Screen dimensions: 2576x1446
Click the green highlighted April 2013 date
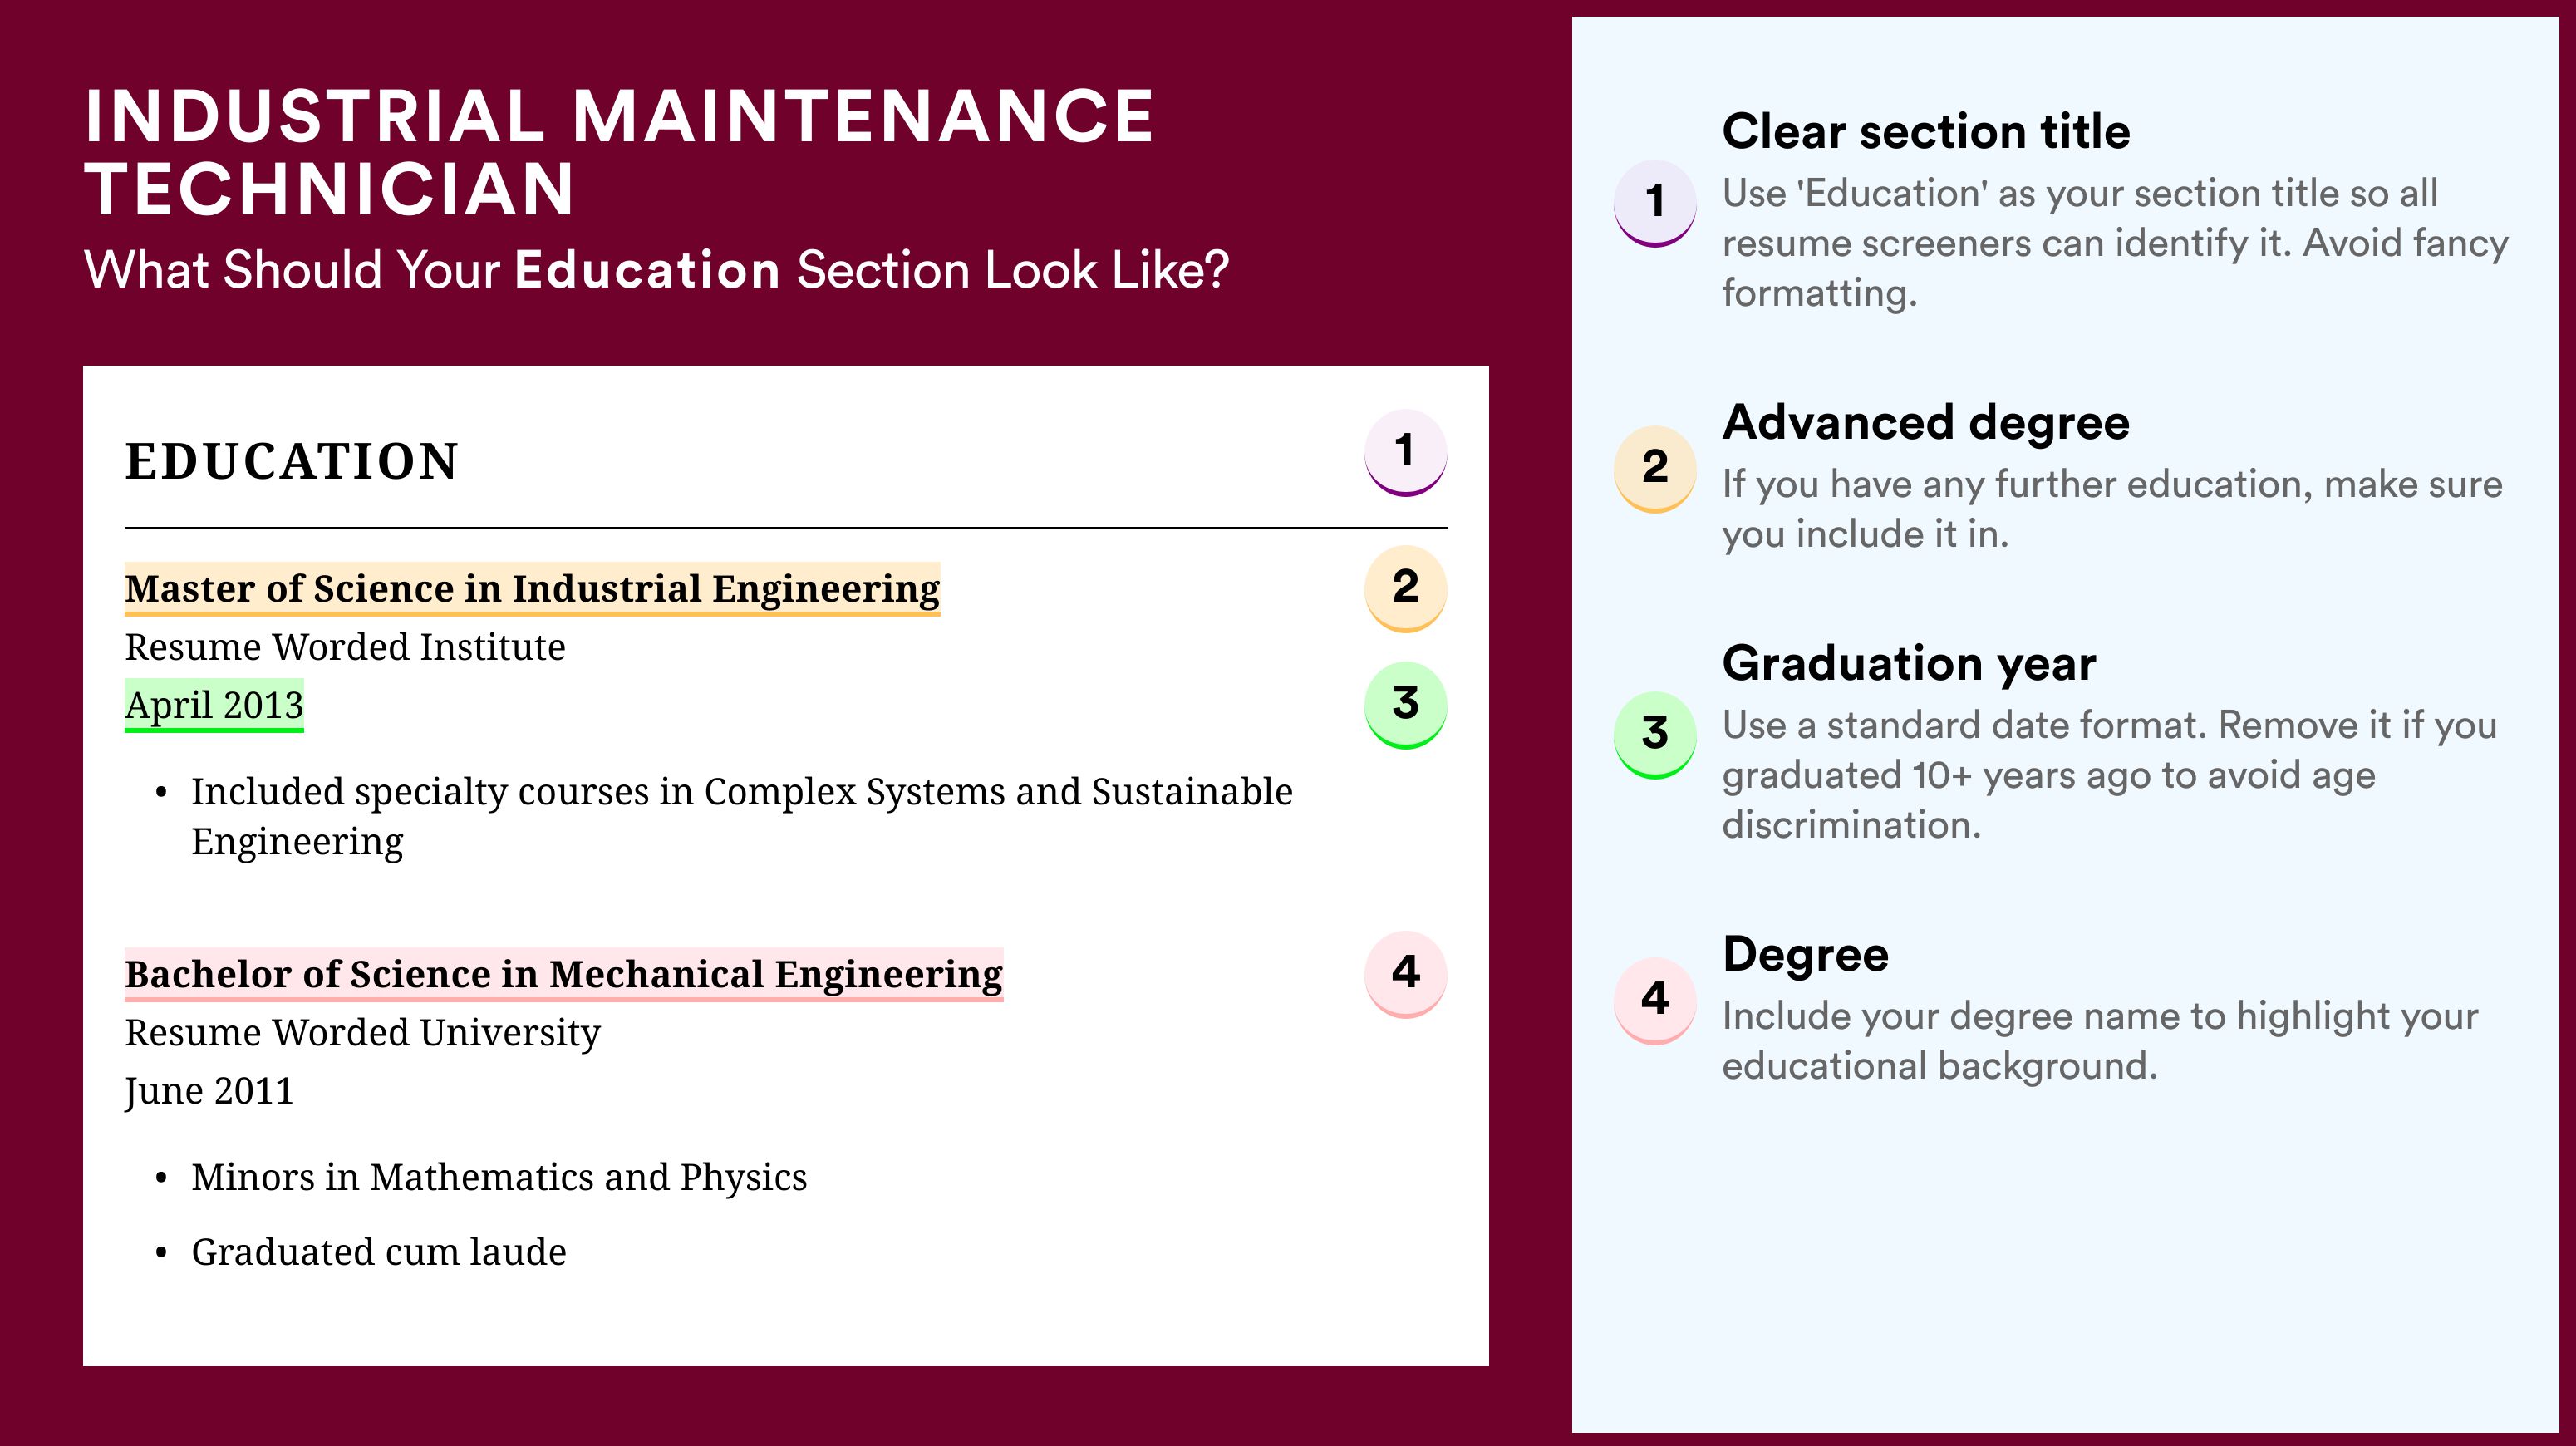click(x=214, y=706)
